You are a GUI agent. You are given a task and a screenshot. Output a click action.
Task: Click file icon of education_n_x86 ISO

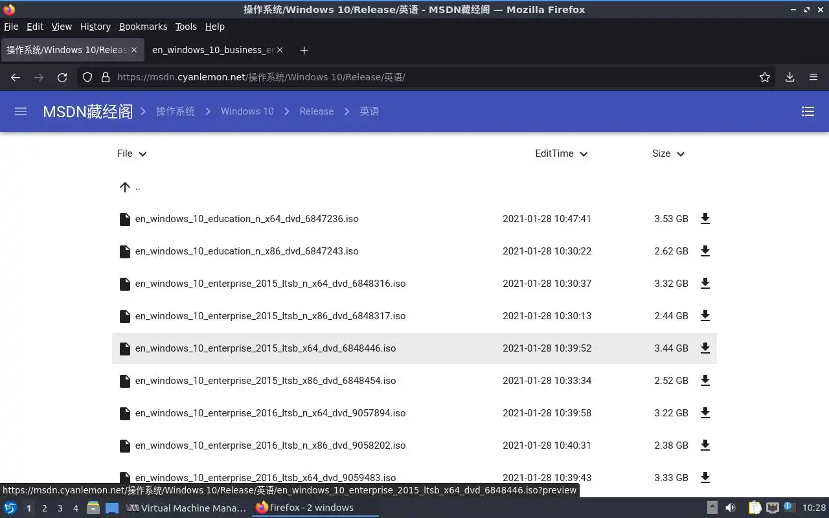125,251
